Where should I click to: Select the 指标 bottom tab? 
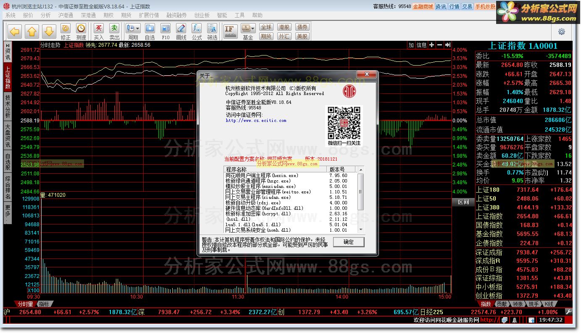coord(44,304)
